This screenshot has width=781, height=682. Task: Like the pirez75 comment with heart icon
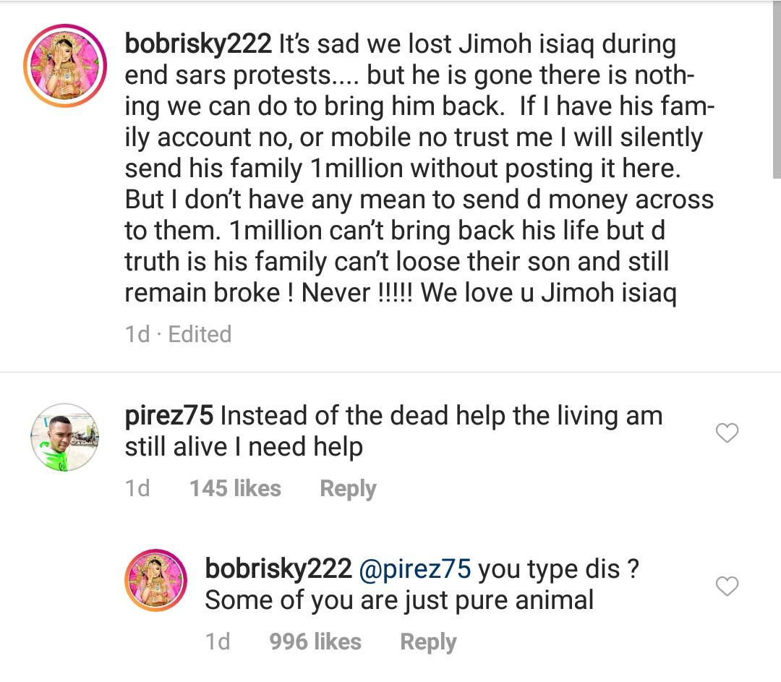(726, 433)
